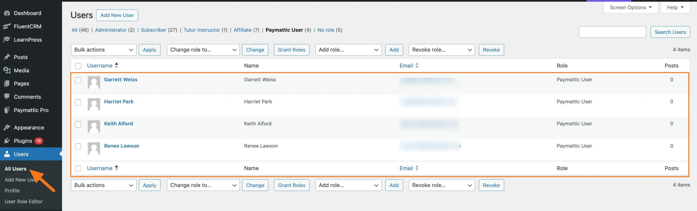Image resolution: width=697 pixels, height=211 pixels.
Task: Click the Search Users button
Action: pyautogui.click(x=670, y=32)
